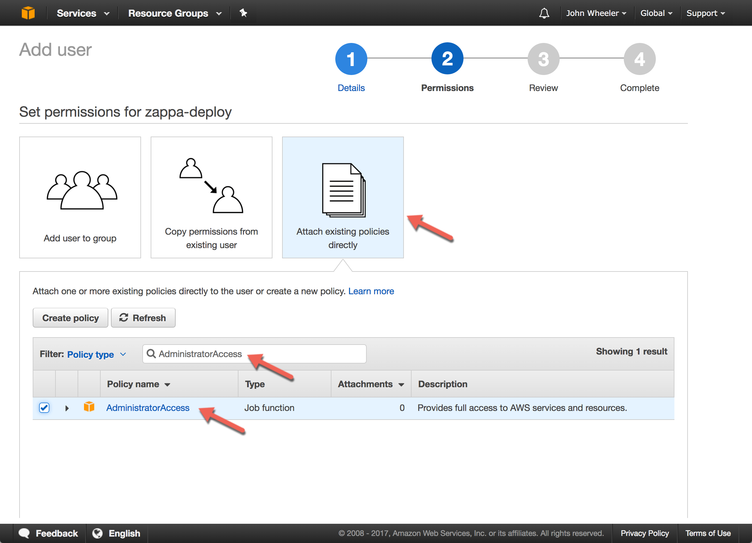Image resolution: width=752 pixels, height=543 pixels.
Task: Select Attach existing policies directly card
Action: pos(343,197)
